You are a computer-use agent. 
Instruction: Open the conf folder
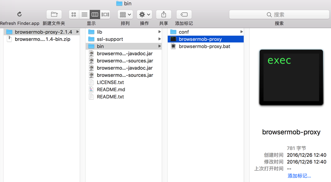[206, 32]
